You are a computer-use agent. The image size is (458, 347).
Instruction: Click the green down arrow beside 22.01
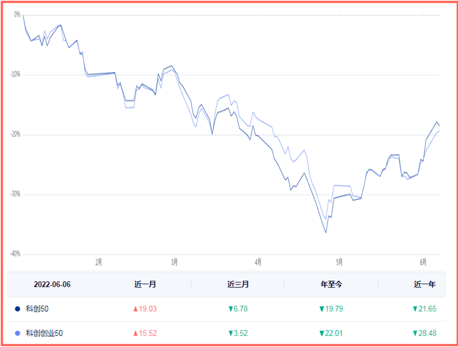[321, 333]
